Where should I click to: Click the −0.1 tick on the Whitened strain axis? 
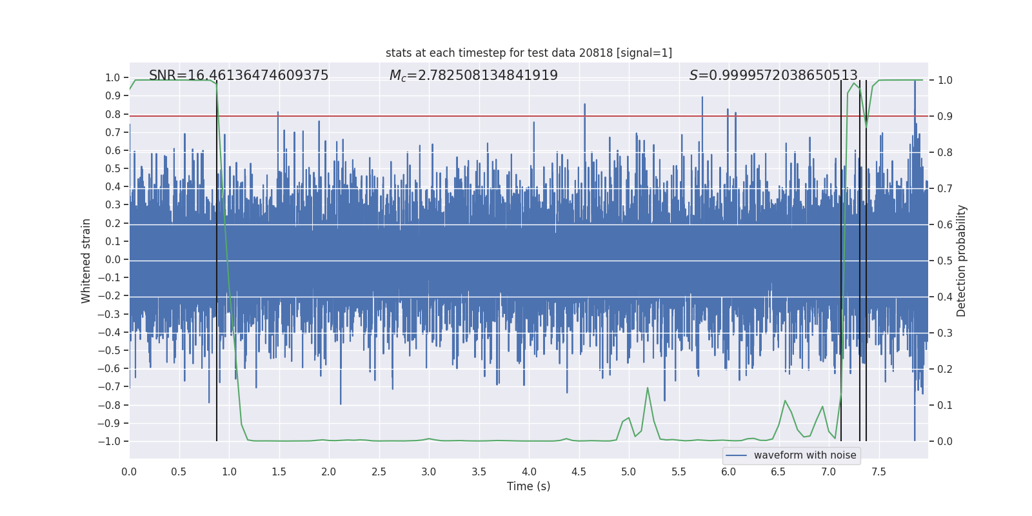click(109, 277)
